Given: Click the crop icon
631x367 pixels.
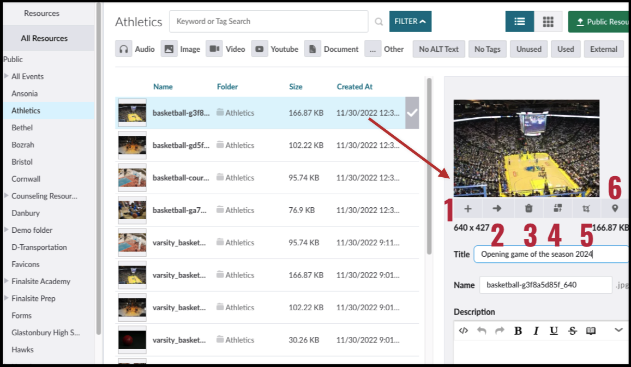Looking at the screenshot, I should [x=586, y=208].
